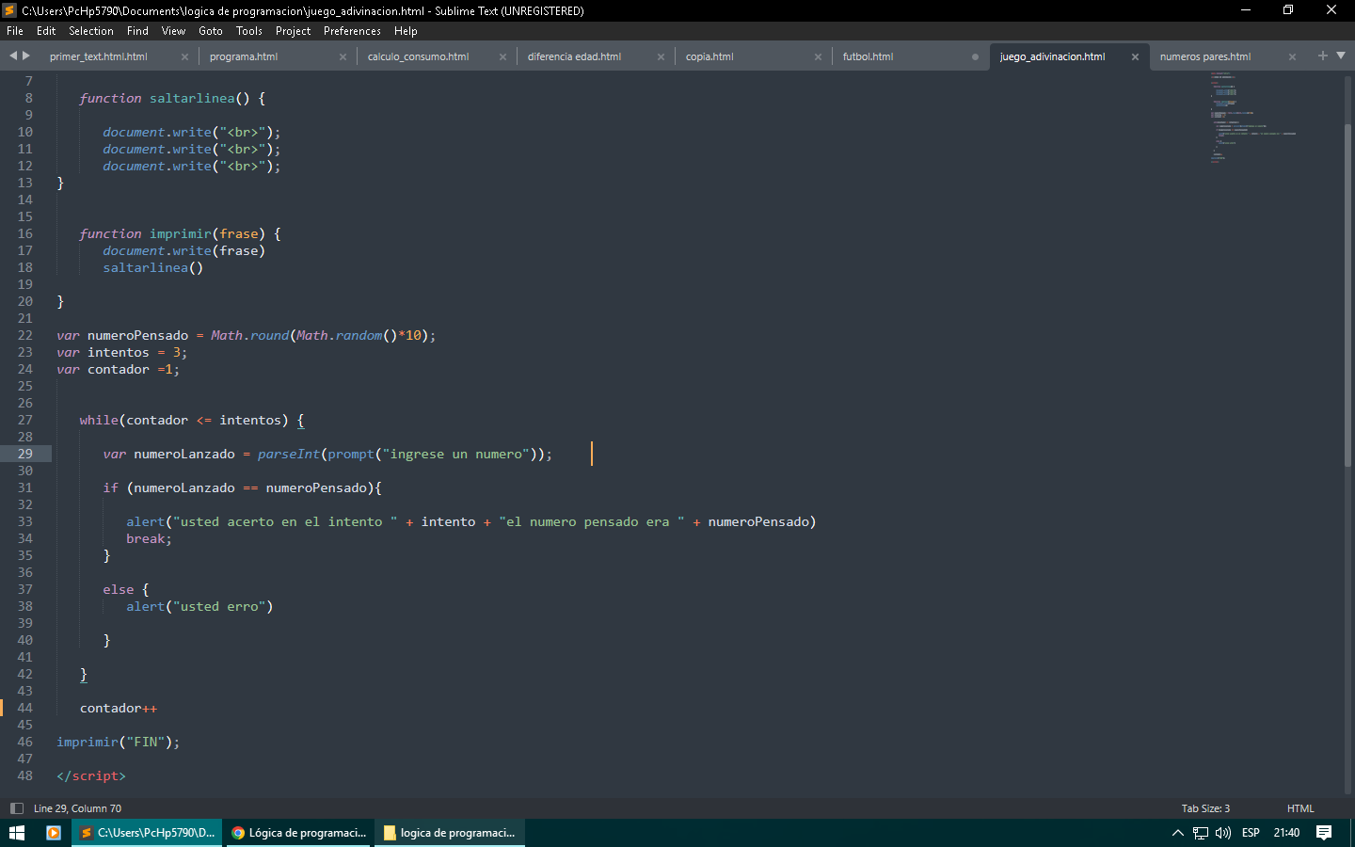Viewport: 1355px width, 847px height.
Task: Open the File menu
Action: pyautogui.click(x=15, y=31)
